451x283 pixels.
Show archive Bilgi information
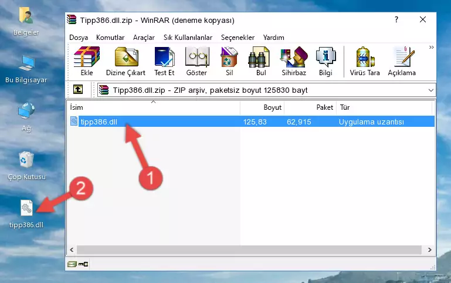click(x=325, y=61)
